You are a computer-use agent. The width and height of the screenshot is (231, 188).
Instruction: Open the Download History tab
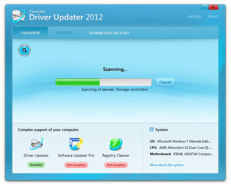point(109,33)
